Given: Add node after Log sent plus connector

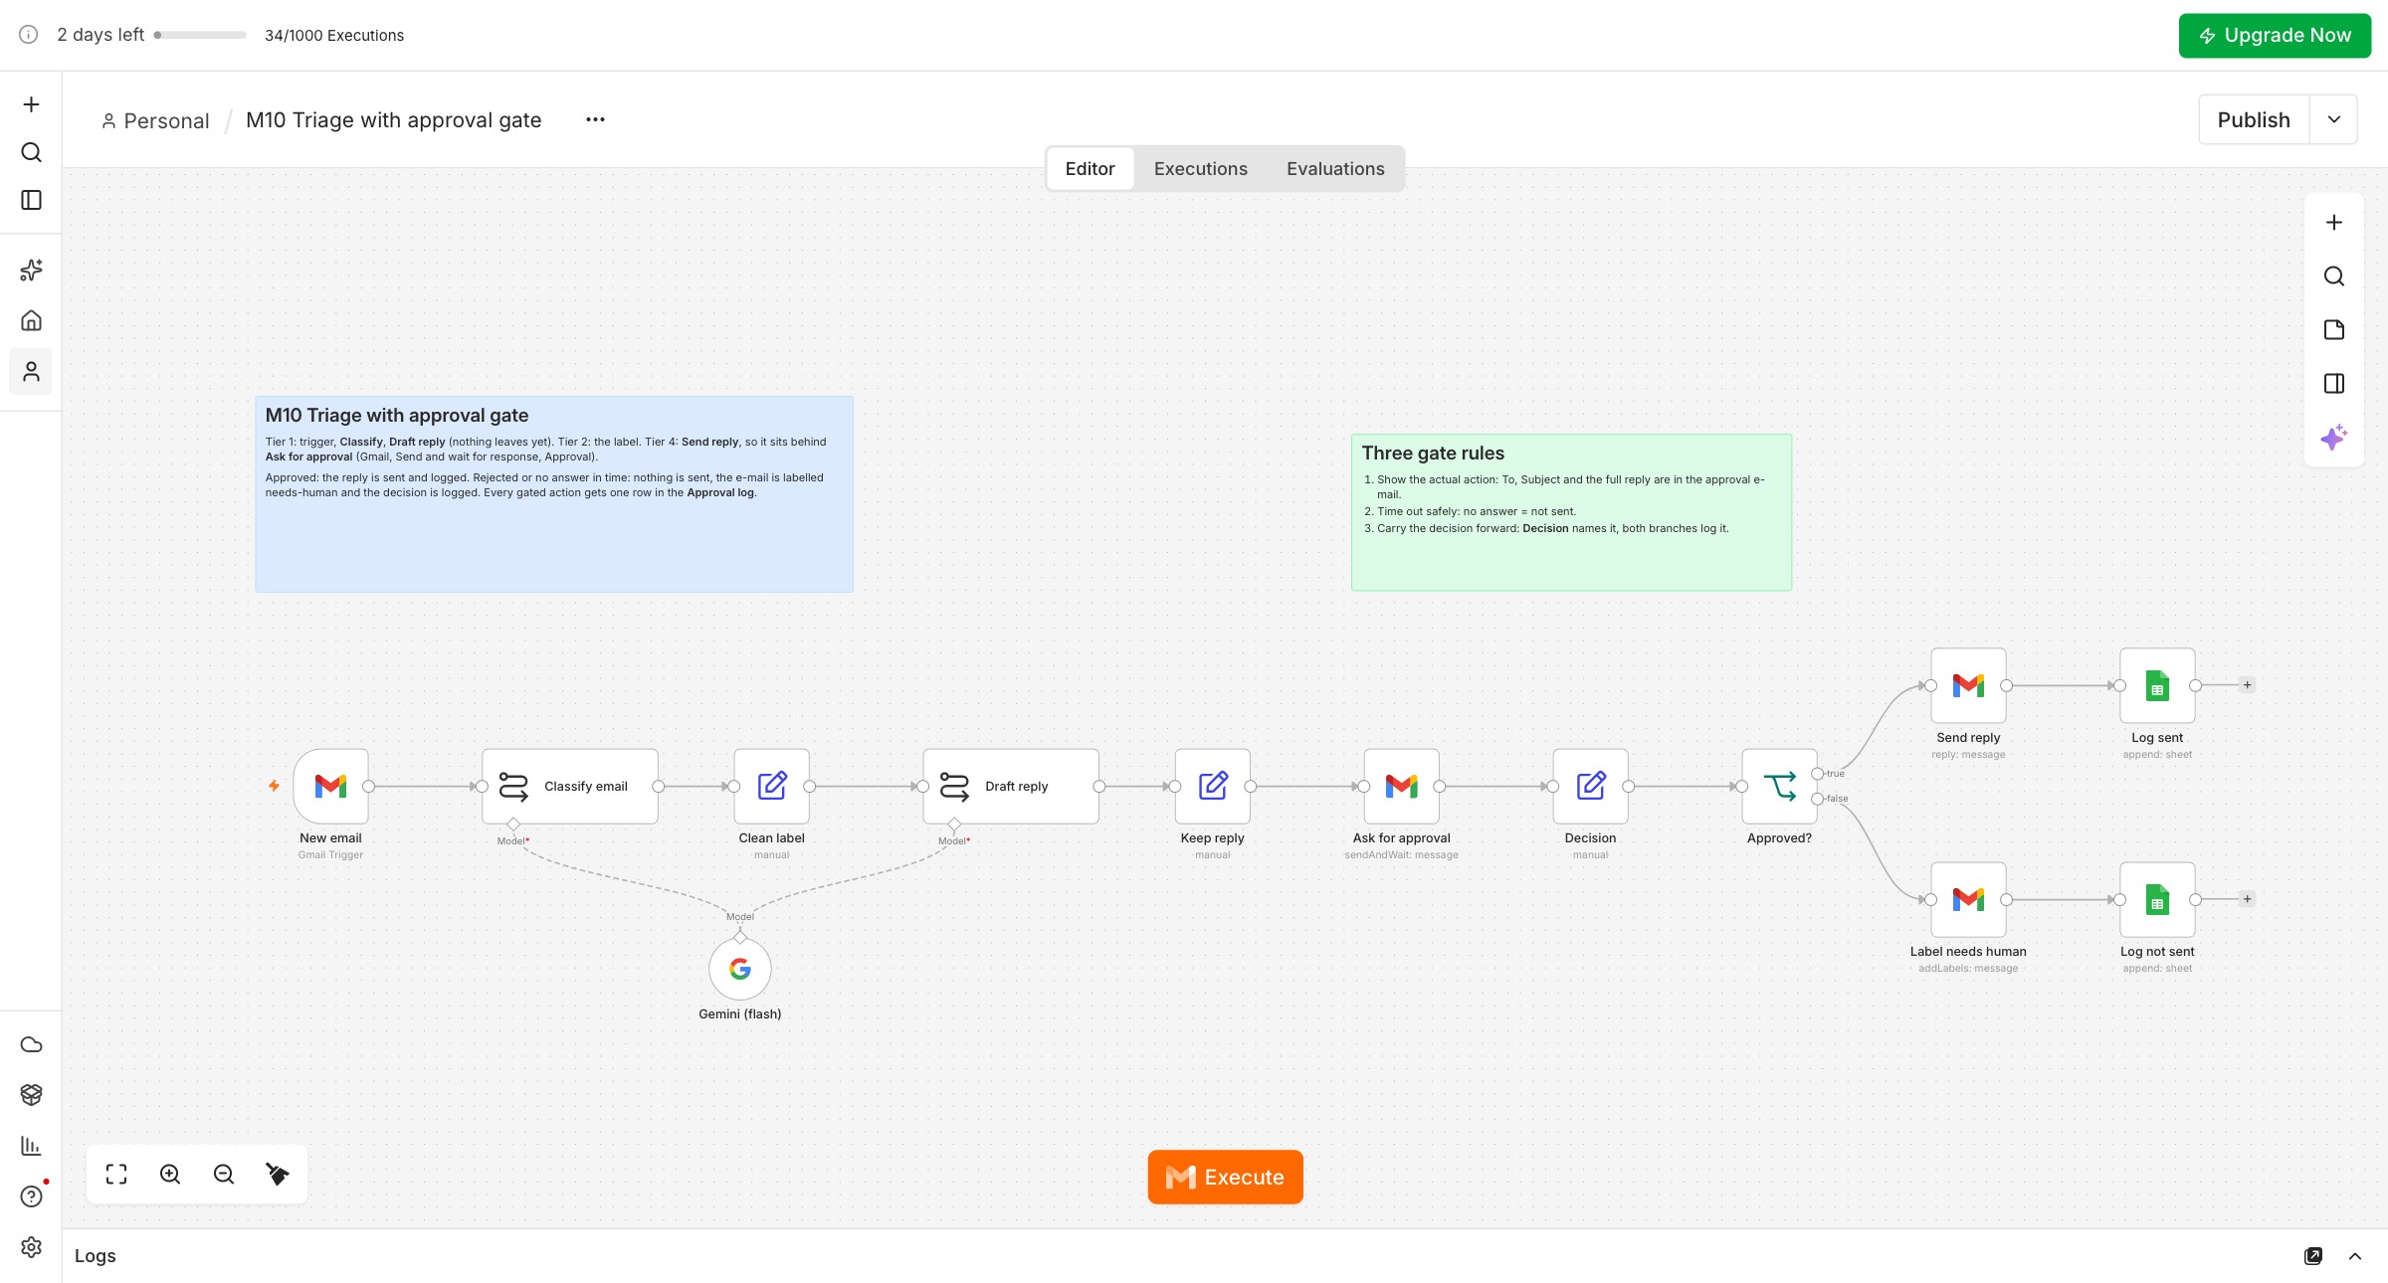Looking at the screenshot, I should click(x=2247, y=685).
